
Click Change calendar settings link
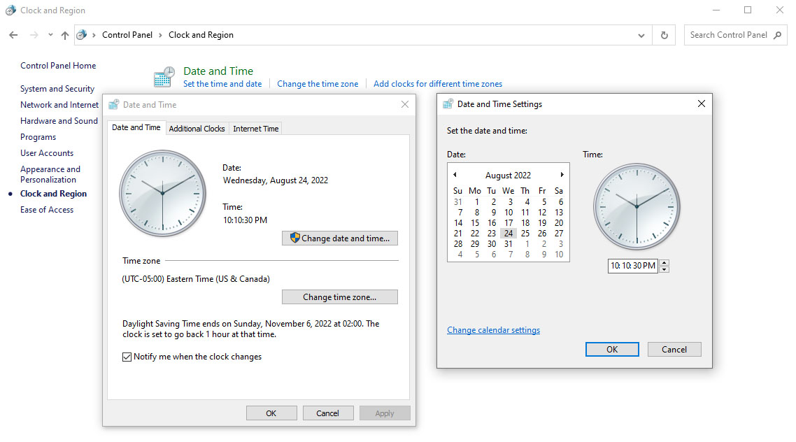coord(493,330)
